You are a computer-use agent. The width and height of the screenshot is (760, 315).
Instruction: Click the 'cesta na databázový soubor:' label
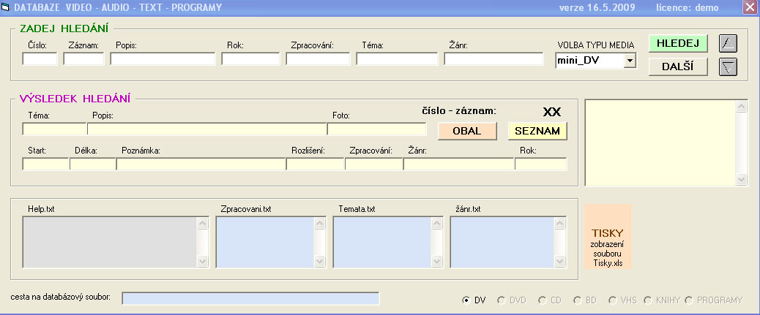(61, 297)
